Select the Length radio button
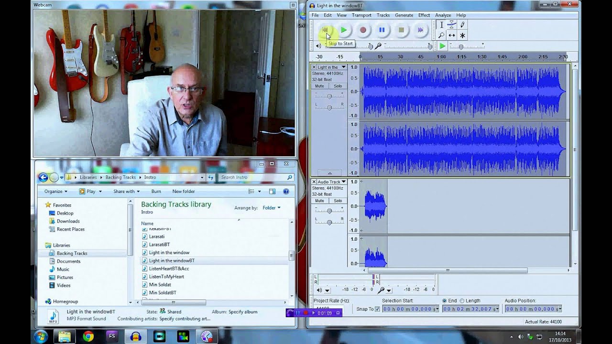The width and height of the screenshot is (612, 344). click(x=462, y=301)
